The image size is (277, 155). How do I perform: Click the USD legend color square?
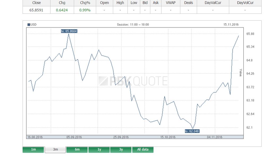point(29,25)
